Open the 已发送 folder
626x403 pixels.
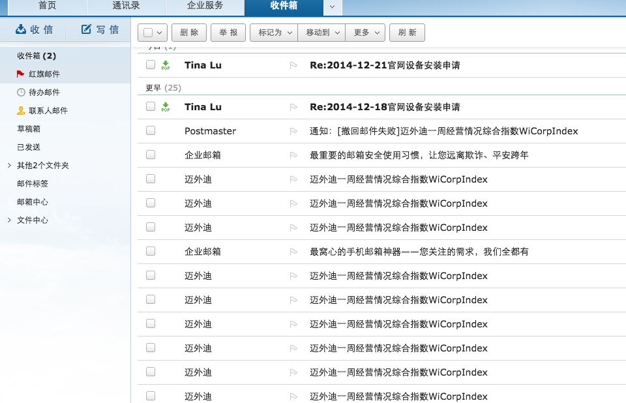29,147
